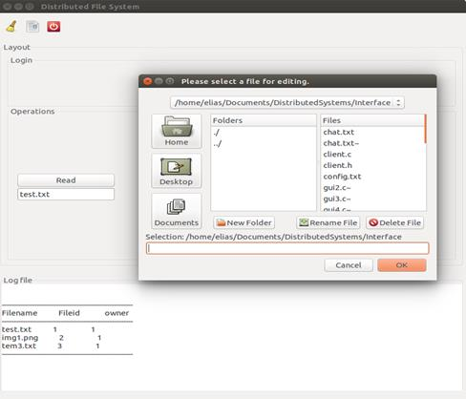Select the ../ parent folder entry
The image size is (466, 399).
coord(264,143)
